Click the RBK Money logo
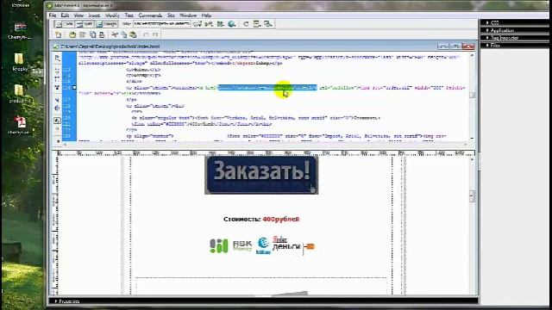This screenshot has width=552, height=310. point(242,245)
